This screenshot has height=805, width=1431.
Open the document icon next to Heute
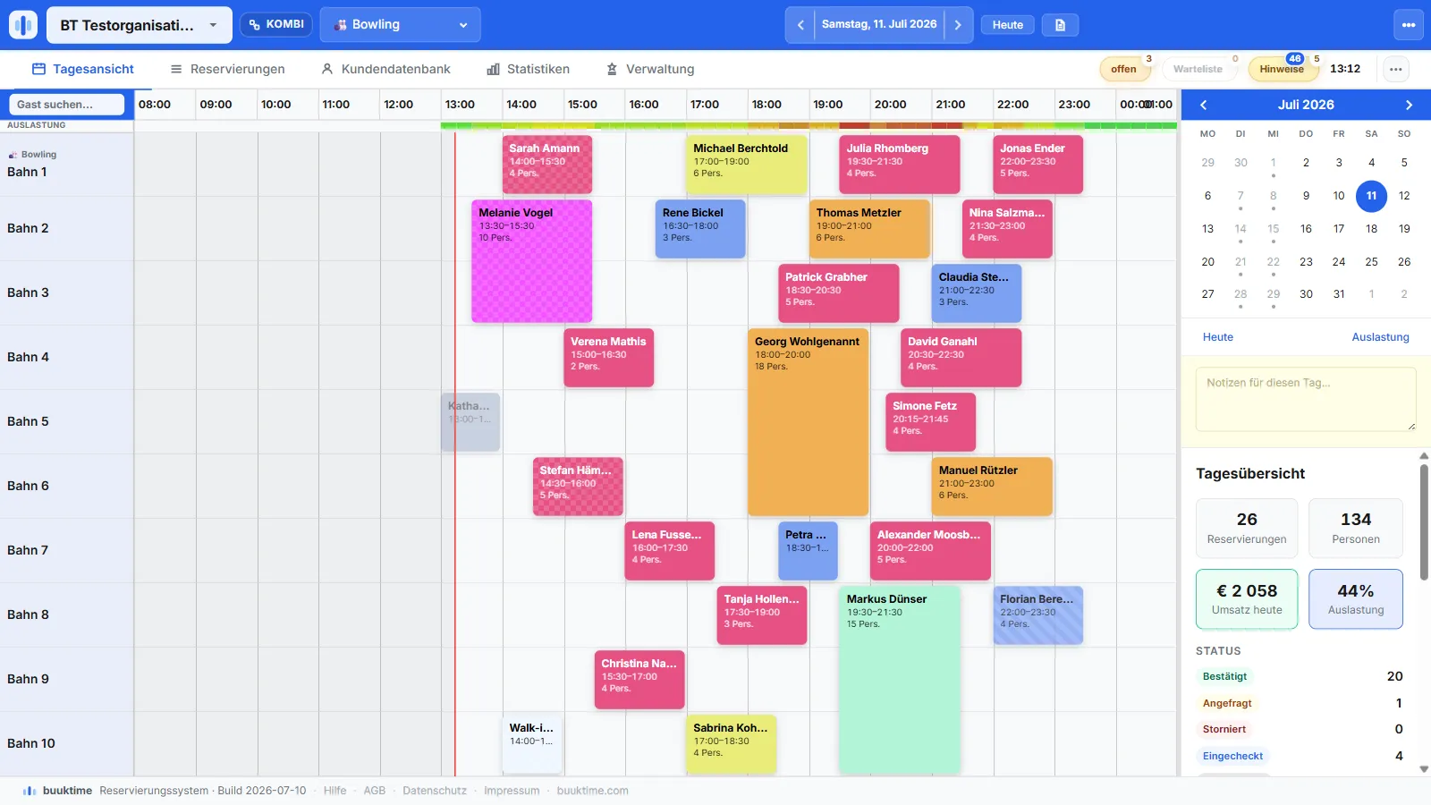click(1060, 25)
